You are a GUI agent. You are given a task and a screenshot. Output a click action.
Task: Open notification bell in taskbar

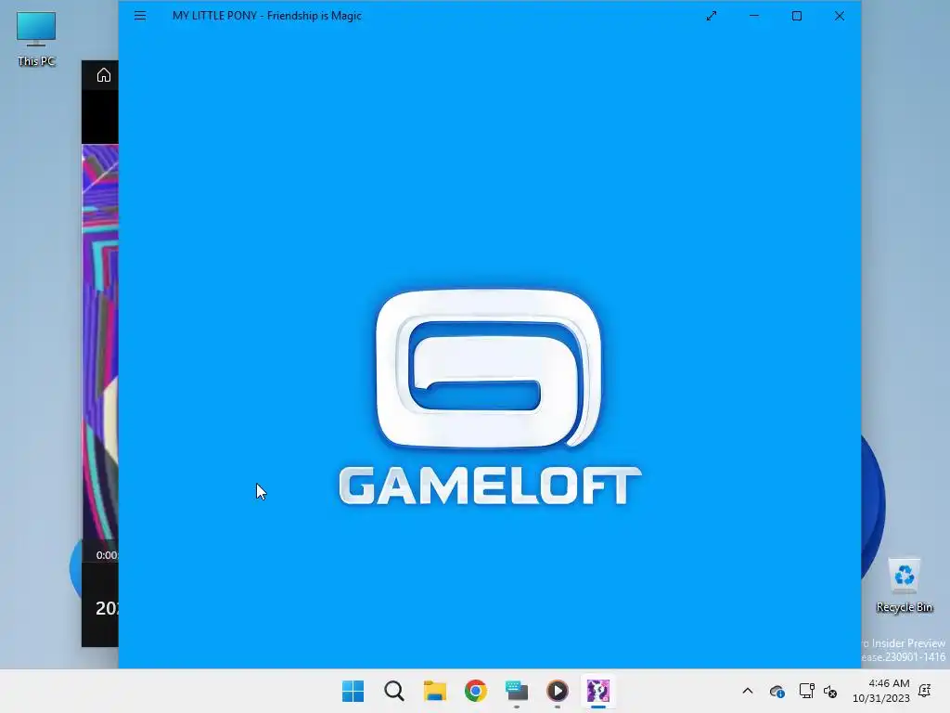(925, 691)
